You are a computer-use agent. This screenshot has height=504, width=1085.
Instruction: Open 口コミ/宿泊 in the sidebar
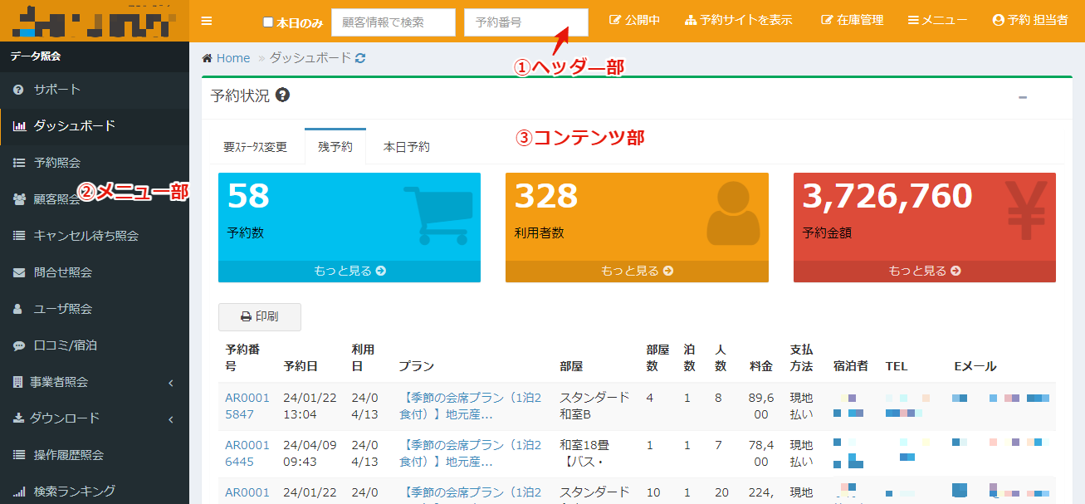pyautogui.click(x=95, y=345)
